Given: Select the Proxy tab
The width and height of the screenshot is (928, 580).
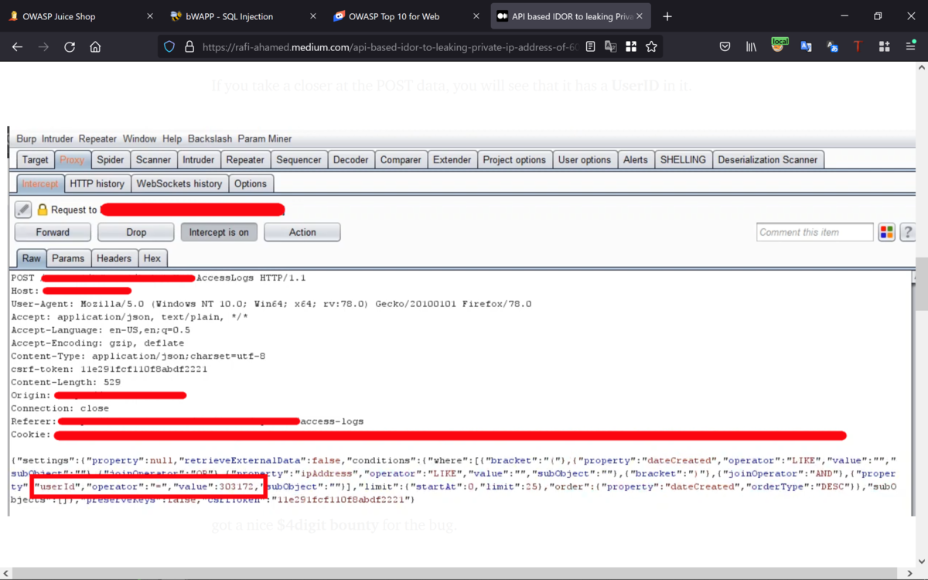Looking at the screenshot, I should pos(72,160).
